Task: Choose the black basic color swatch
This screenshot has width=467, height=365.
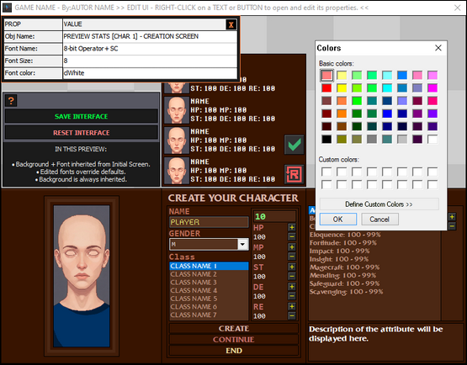Action: click(326, 139)
